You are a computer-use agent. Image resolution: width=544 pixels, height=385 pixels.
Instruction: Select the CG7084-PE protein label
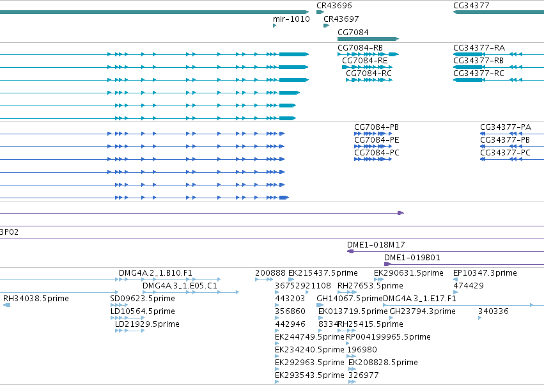[377, 140]
